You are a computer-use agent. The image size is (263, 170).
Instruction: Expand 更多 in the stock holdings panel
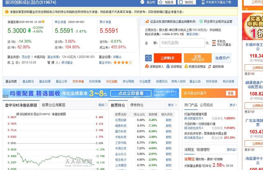(171, 105)
